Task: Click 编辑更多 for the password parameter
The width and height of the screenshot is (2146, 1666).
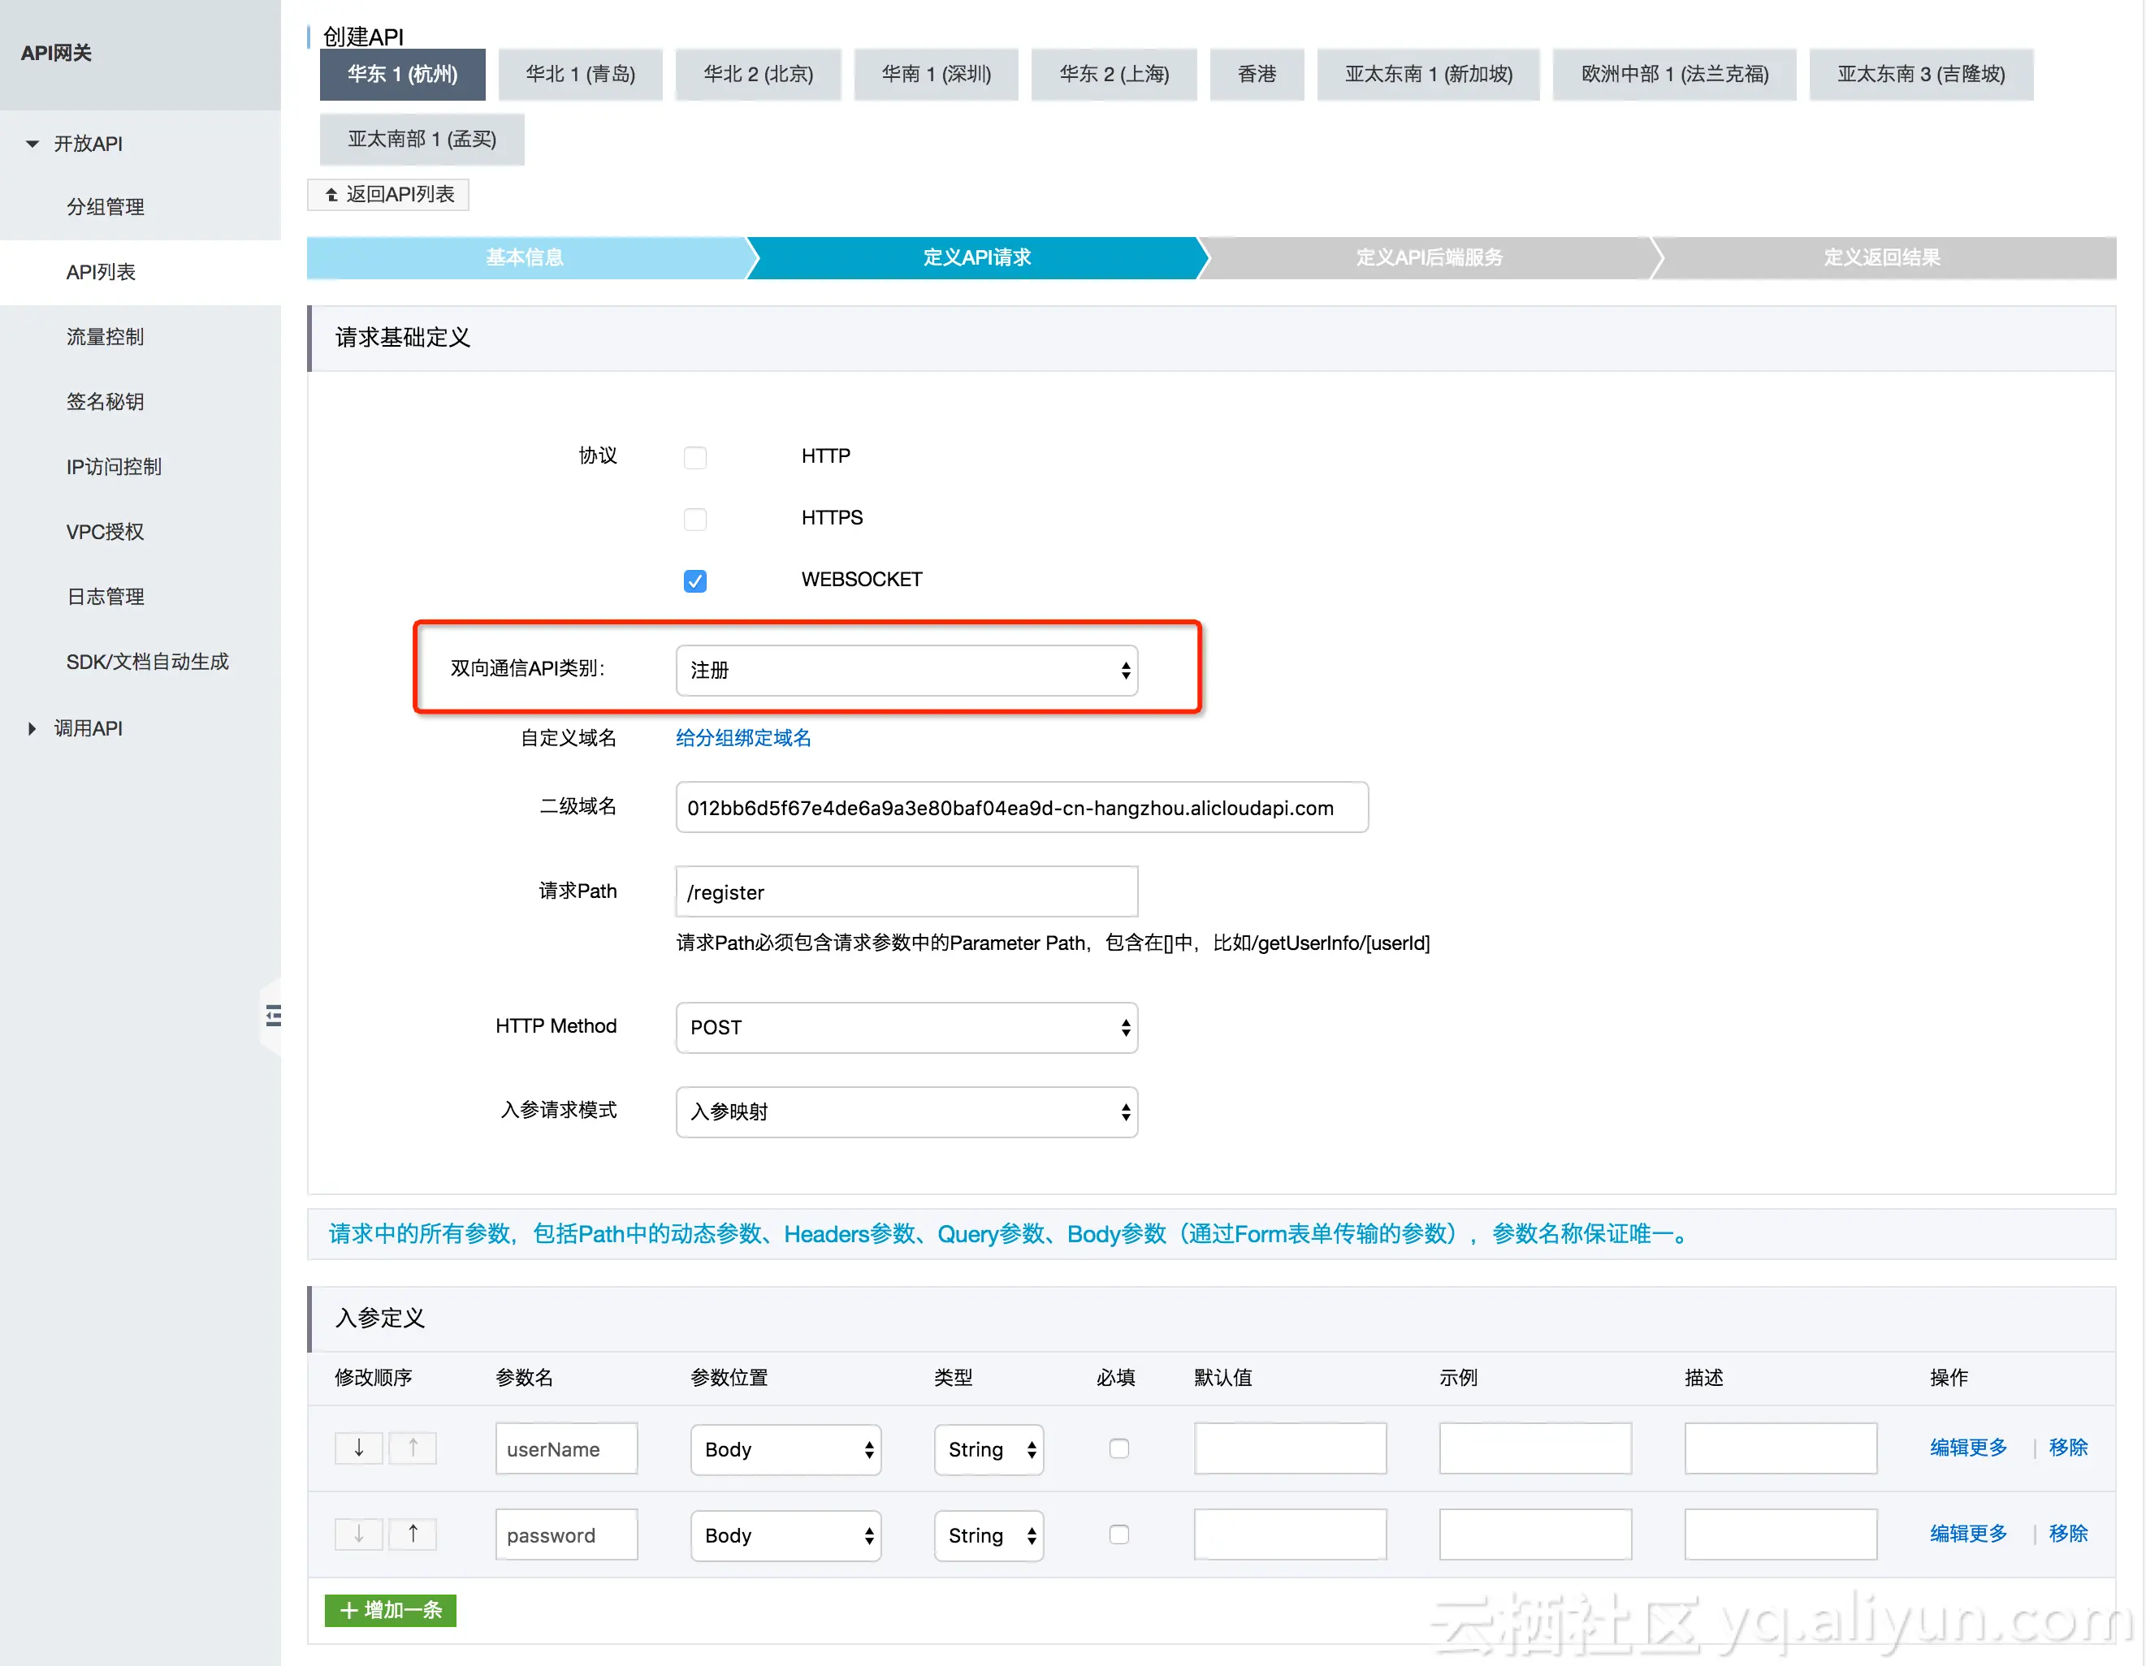Action: point(1966,1534)
